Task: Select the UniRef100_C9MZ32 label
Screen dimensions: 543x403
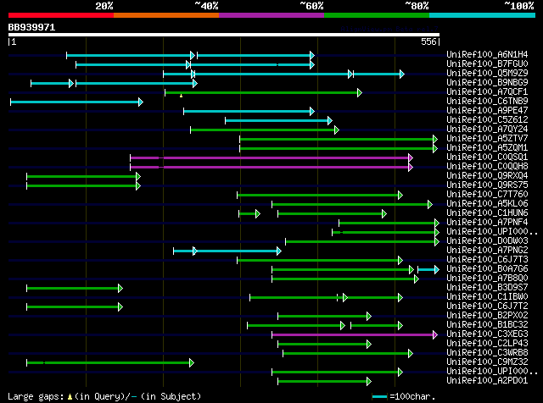Action: 487,362
